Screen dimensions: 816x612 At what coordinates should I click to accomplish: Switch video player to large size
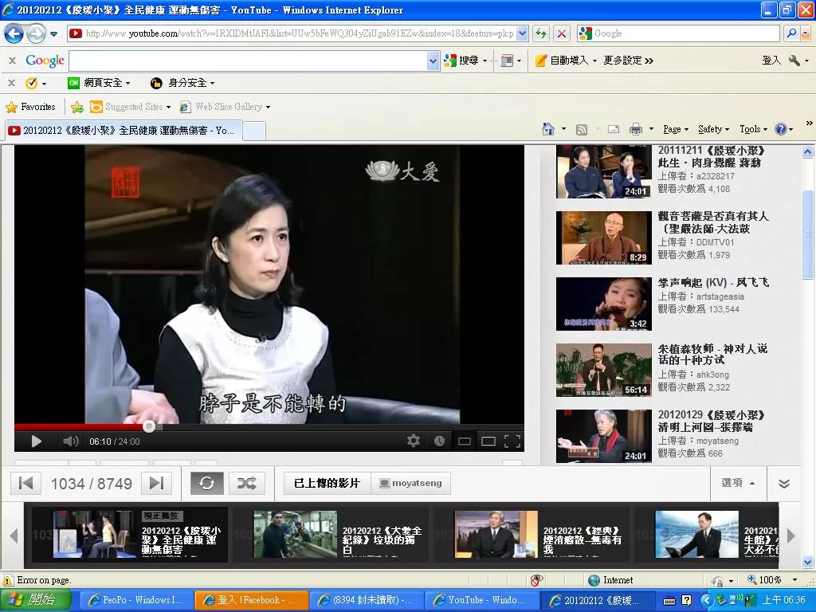(x=488, y=441)
